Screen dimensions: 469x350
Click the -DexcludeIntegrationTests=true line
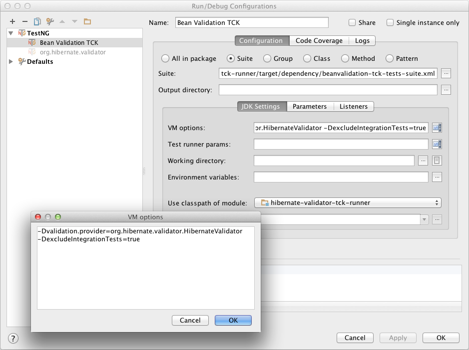tap(89, 239)
